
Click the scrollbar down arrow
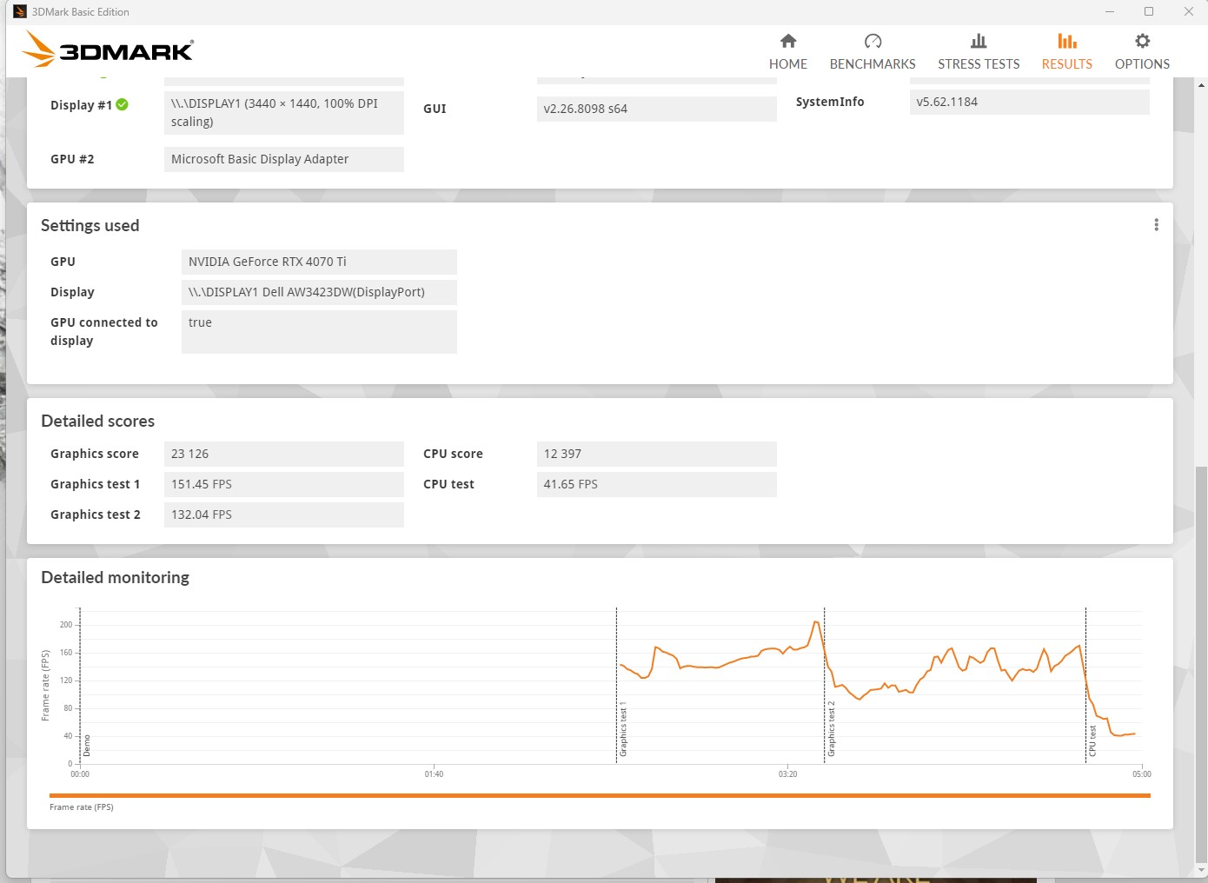1201,870
